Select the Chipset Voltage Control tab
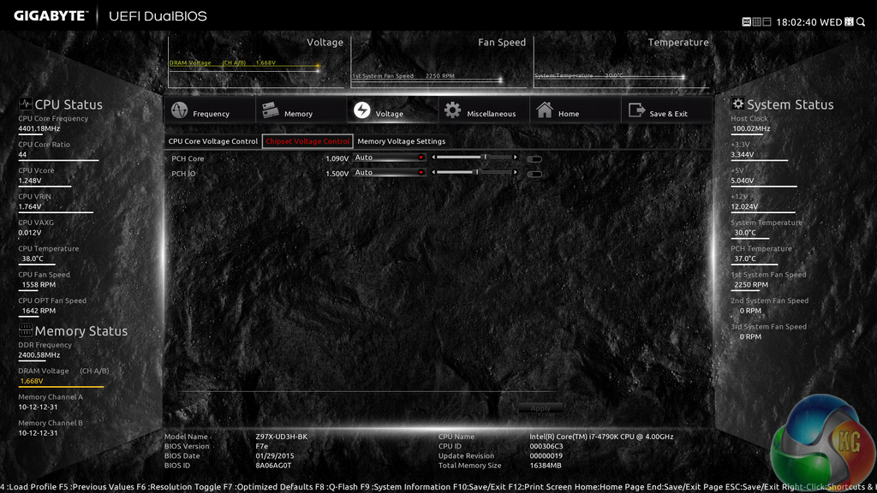Viewport: 877px width, 493px height. (x=307, y=141)
